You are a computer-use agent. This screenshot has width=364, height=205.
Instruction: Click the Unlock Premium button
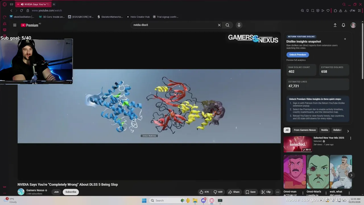(298, 55)
